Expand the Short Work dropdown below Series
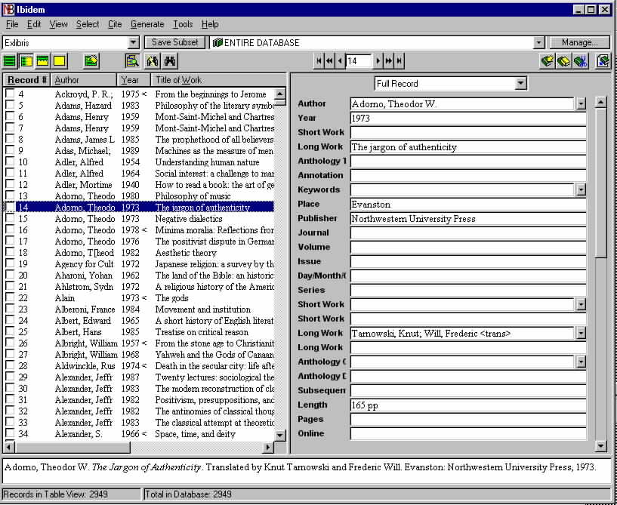The image size is (617, 505). [581, 304]
